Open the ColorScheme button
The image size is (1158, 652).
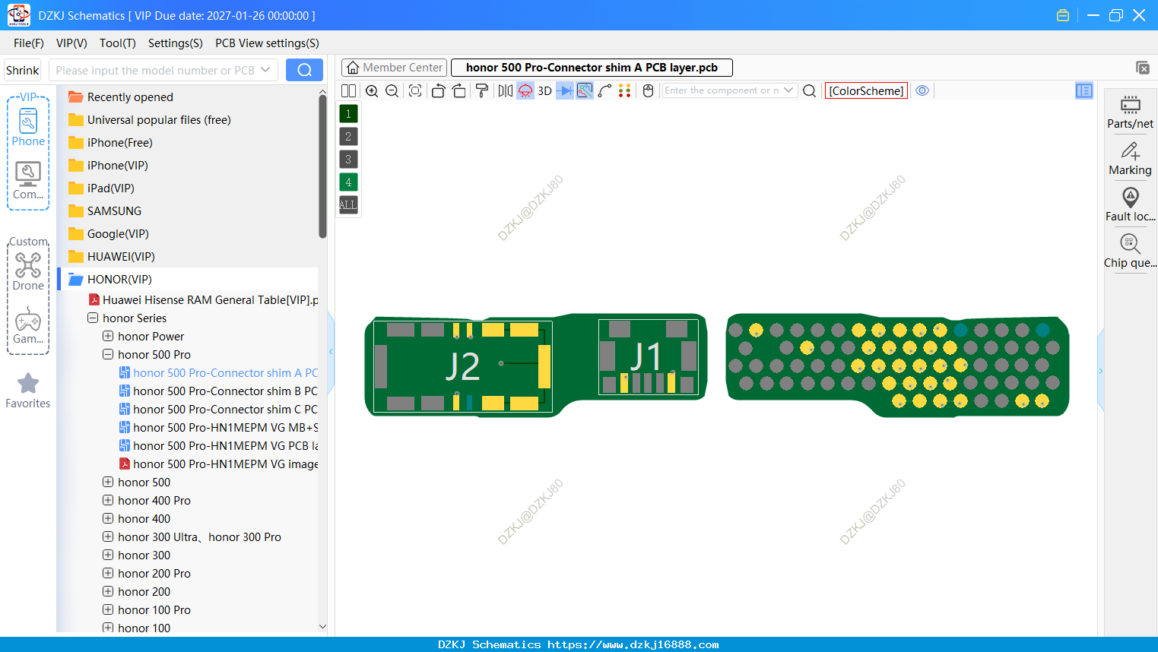(x=866, y=90)
